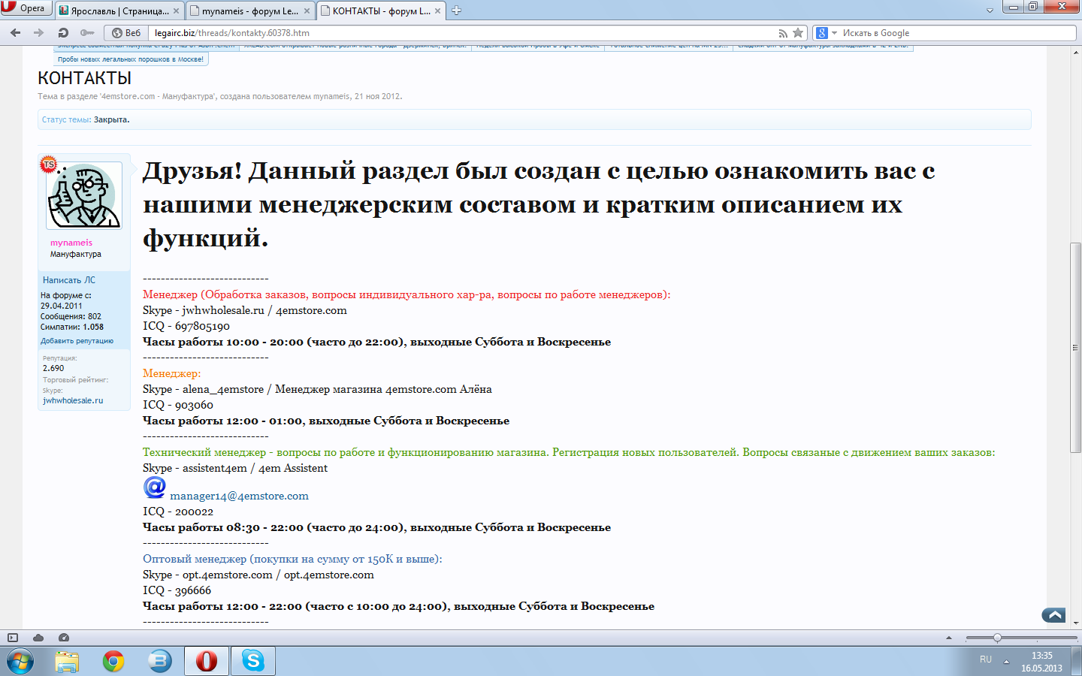The width and height of the screenshot is (1082, 676).
Task: Click the Написать ЛС link
Action: click(69, 280)
